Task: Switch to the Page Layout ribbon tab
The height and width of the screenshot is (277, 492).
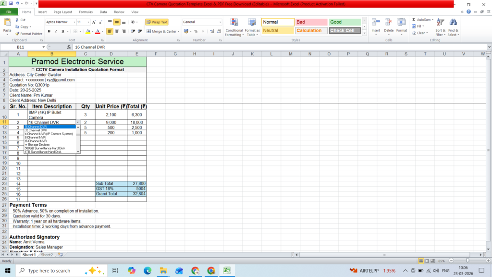Action: [63, 12]
